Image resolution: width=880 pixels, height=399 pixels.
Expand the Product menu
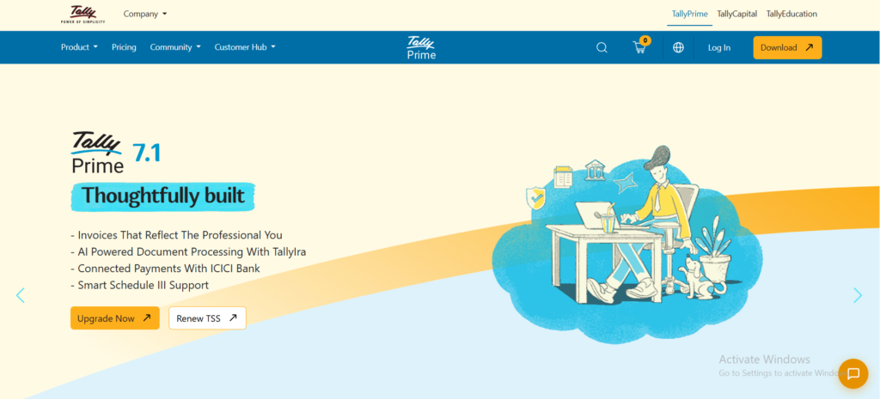tap(79, 48)
